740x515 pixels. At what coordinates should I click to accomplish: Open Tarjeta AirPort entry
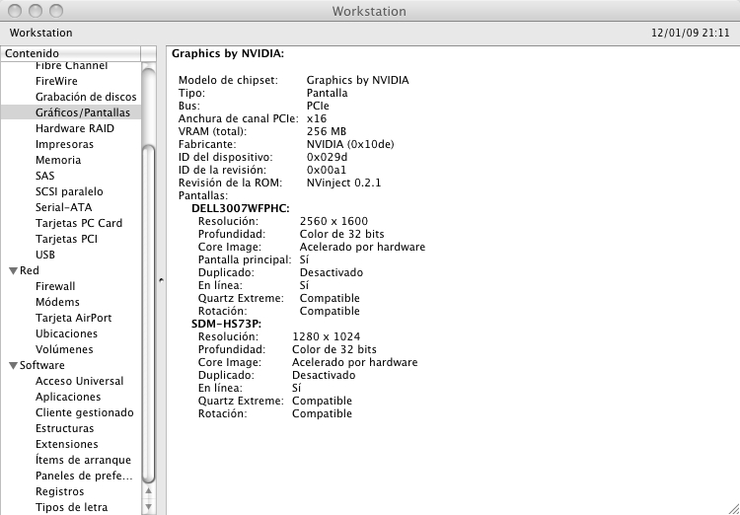pyautogui.click(x=73, y=318)
